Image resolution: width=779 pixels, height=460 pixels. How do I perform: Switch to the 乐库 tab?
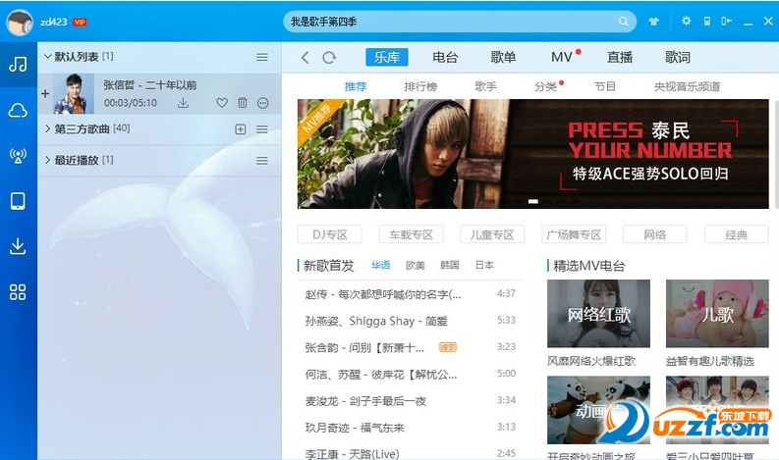point(387,57)
